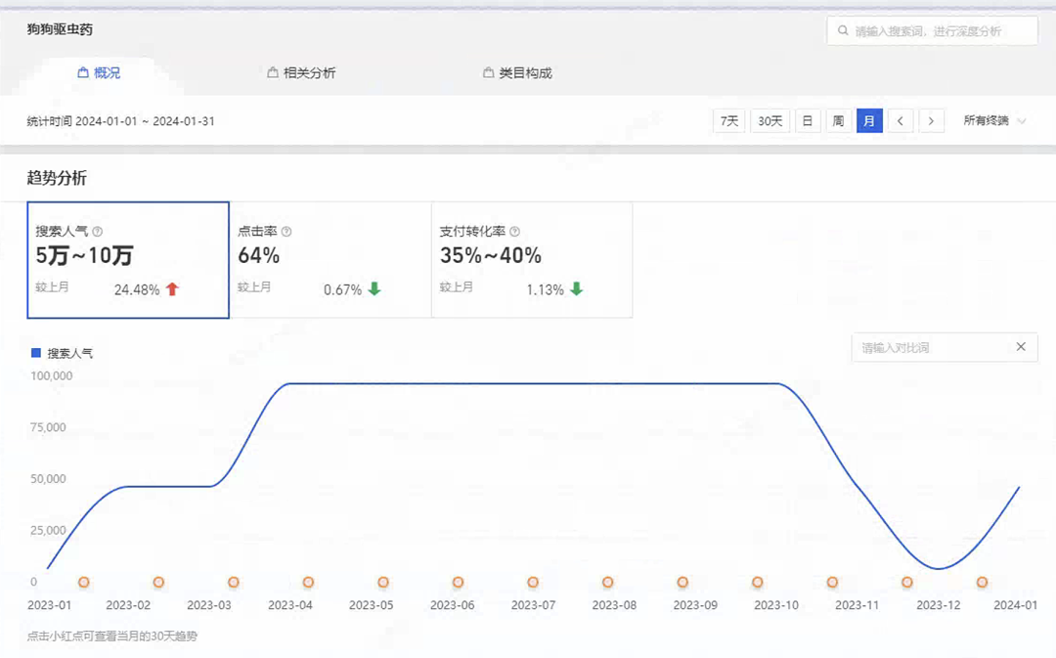Screen dimensions: 1056x658
Task: Open the 概况 overview tab
Action: (99, 72)
